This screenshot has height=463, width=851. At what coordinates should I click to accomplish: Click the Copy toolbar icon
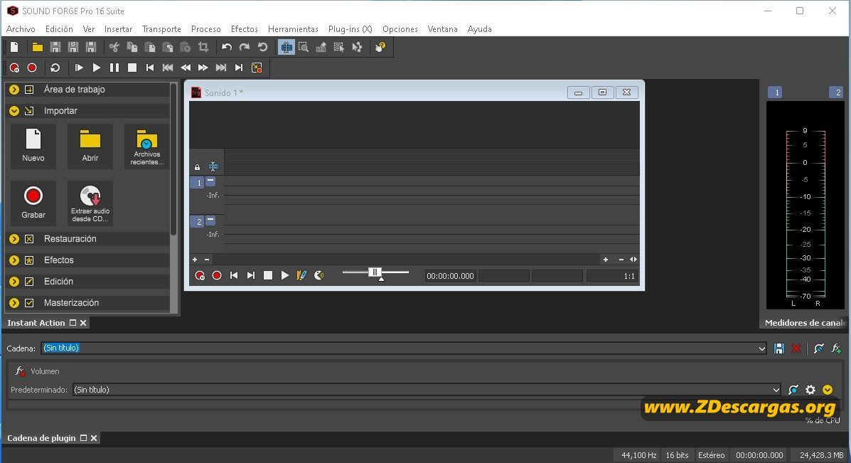(x=132, y=47)
